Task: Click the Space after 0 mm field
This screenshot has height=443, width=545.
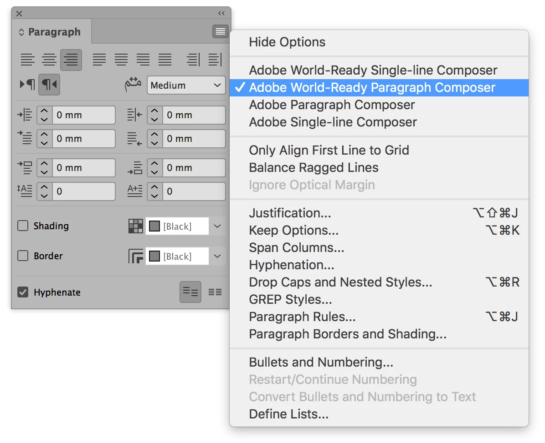Action: [194, 167]
